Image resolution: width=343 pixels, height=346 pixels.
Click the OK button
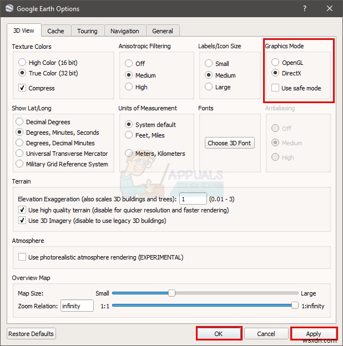(219, 334)
